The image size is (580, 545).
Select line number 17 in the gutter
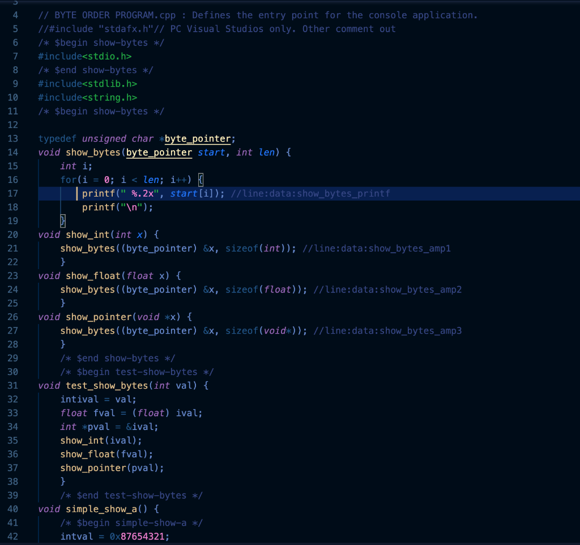[12, 193]
